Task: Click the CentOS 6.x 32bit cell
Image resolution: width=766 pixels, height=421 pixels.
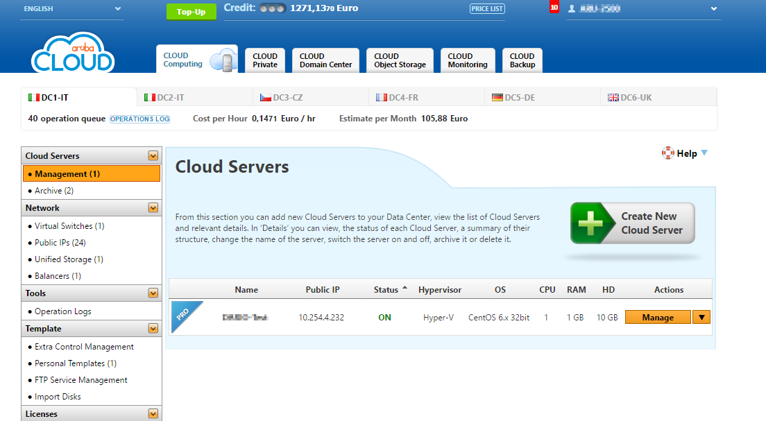Action: (x=499, y=318)
